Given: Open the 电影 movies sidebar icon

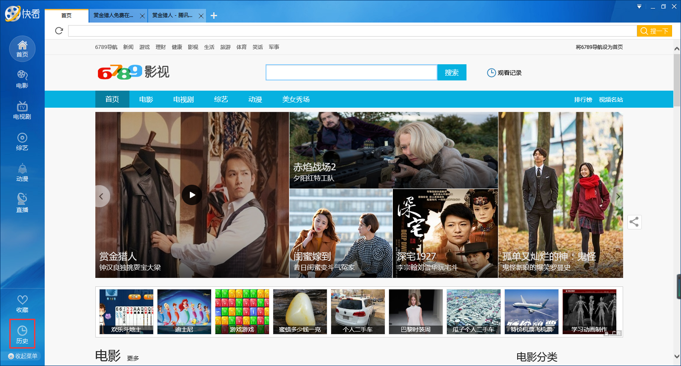Looking at the screenshot, I should 22,79.
